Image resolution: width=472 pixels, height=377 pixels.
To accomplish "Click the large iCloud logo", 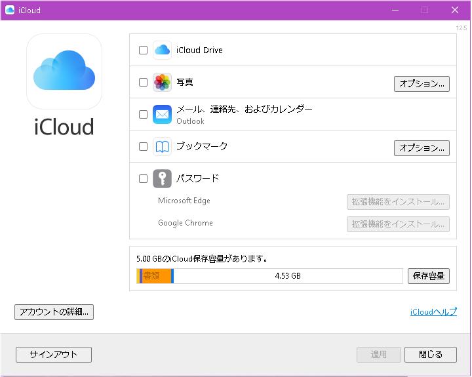I will (64, 71).
